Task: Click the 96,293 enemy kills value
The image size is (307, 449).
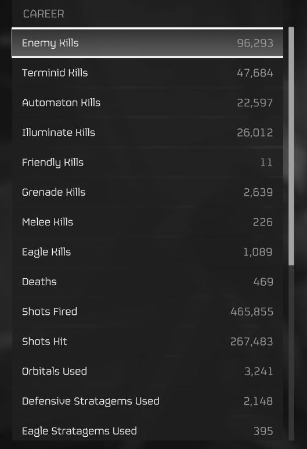Action: (255, 43)
